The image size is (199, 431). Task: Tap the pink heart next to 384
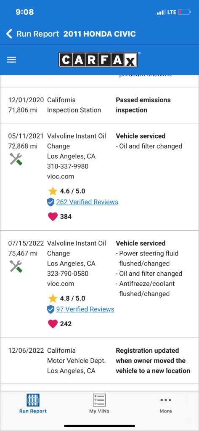point(53,217)
